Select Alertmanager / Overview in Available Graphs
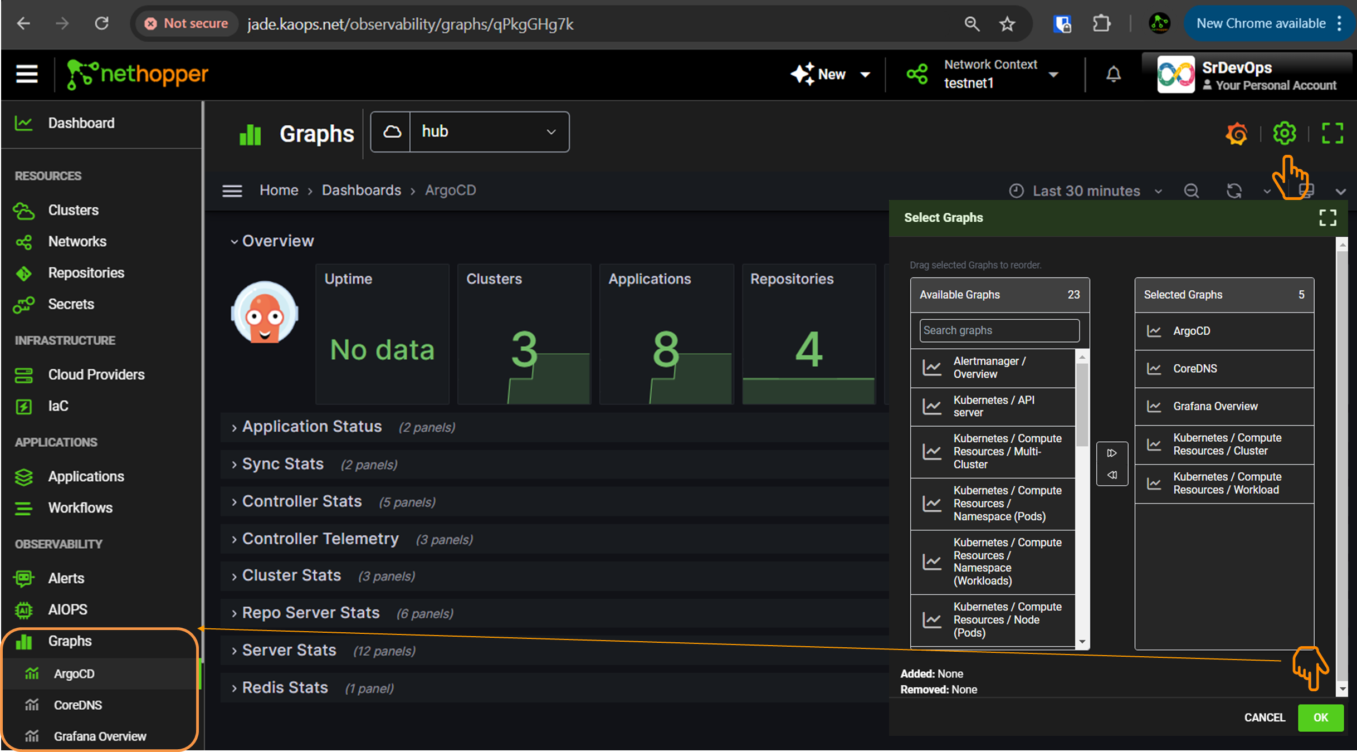The width and height of the screenshot is (1357, 752). (993, 368)
